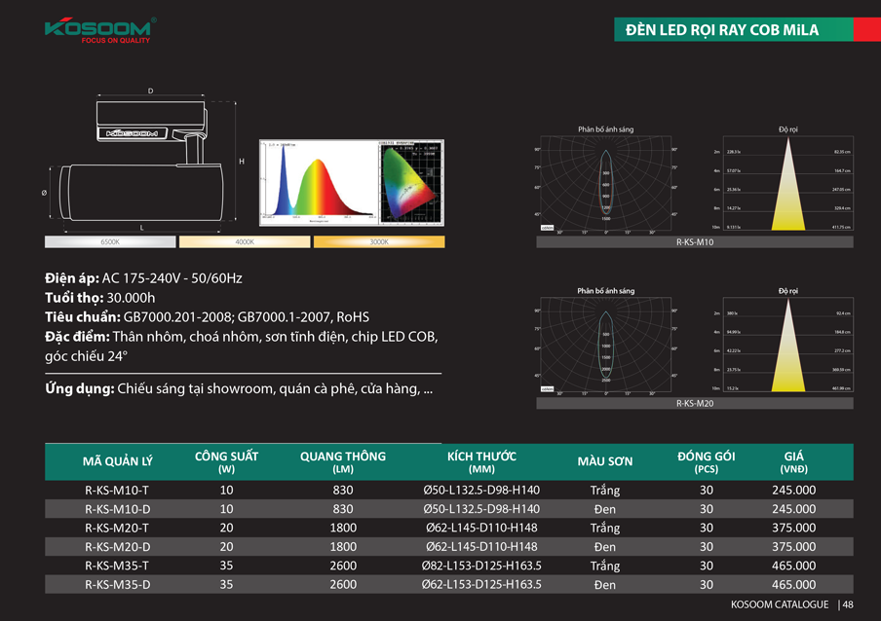Select the R-KS-M35-D table row code

117,585
